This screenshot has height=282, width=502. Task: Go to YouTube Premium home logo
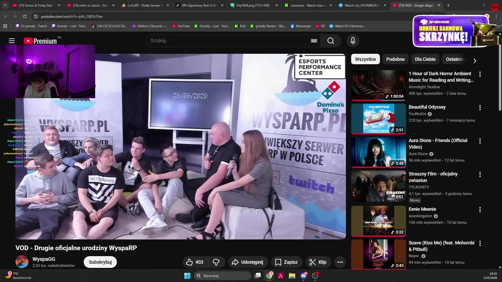click(x=40, y=41)
